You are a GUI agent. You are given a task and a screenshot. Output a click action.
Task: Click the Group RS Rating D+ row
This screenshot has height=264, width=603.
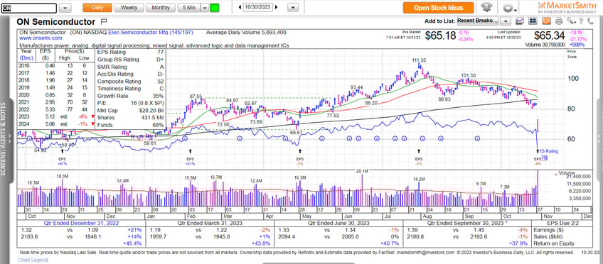[130, 60]
